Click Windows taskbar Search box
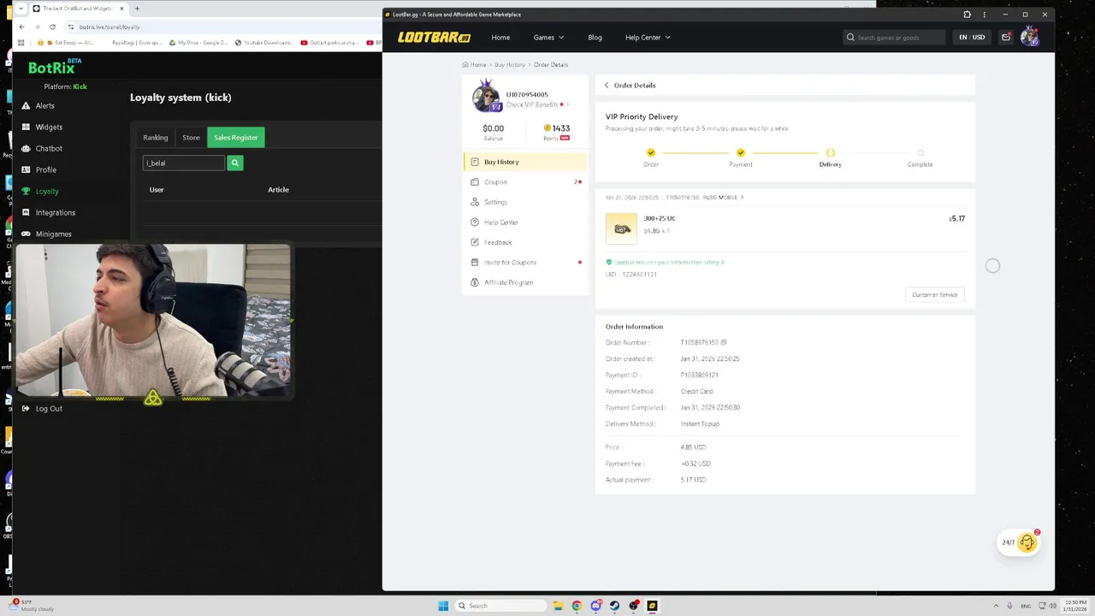 click(x=500, y=606)
